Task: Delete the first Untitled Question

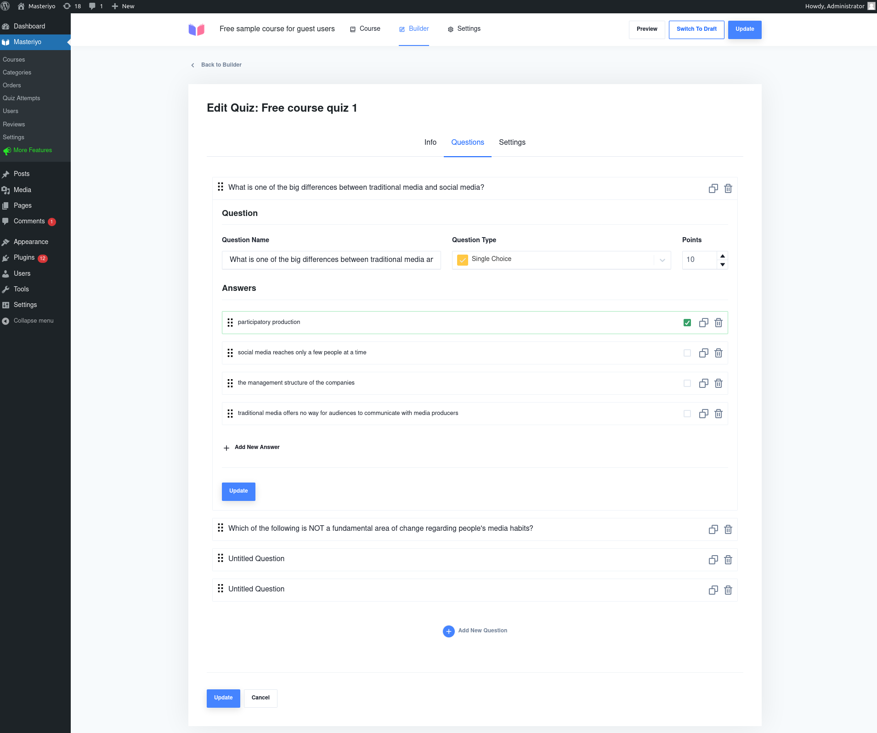Action: tap(728, 560)
